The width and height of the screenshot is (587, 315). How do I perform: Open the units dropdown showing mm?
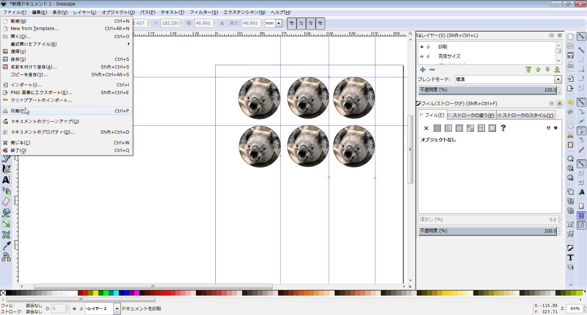tap(278, 23)
